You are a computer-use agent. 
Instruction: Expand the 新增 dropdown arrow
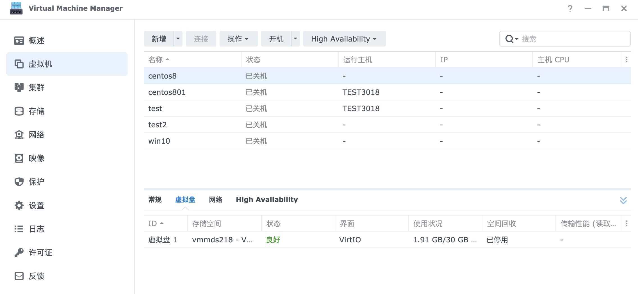(x=178, y=39)
